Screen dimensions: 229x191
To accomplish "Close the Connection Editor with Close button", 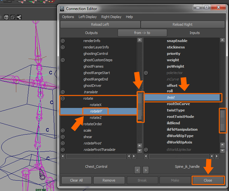I will coord(208,180).
